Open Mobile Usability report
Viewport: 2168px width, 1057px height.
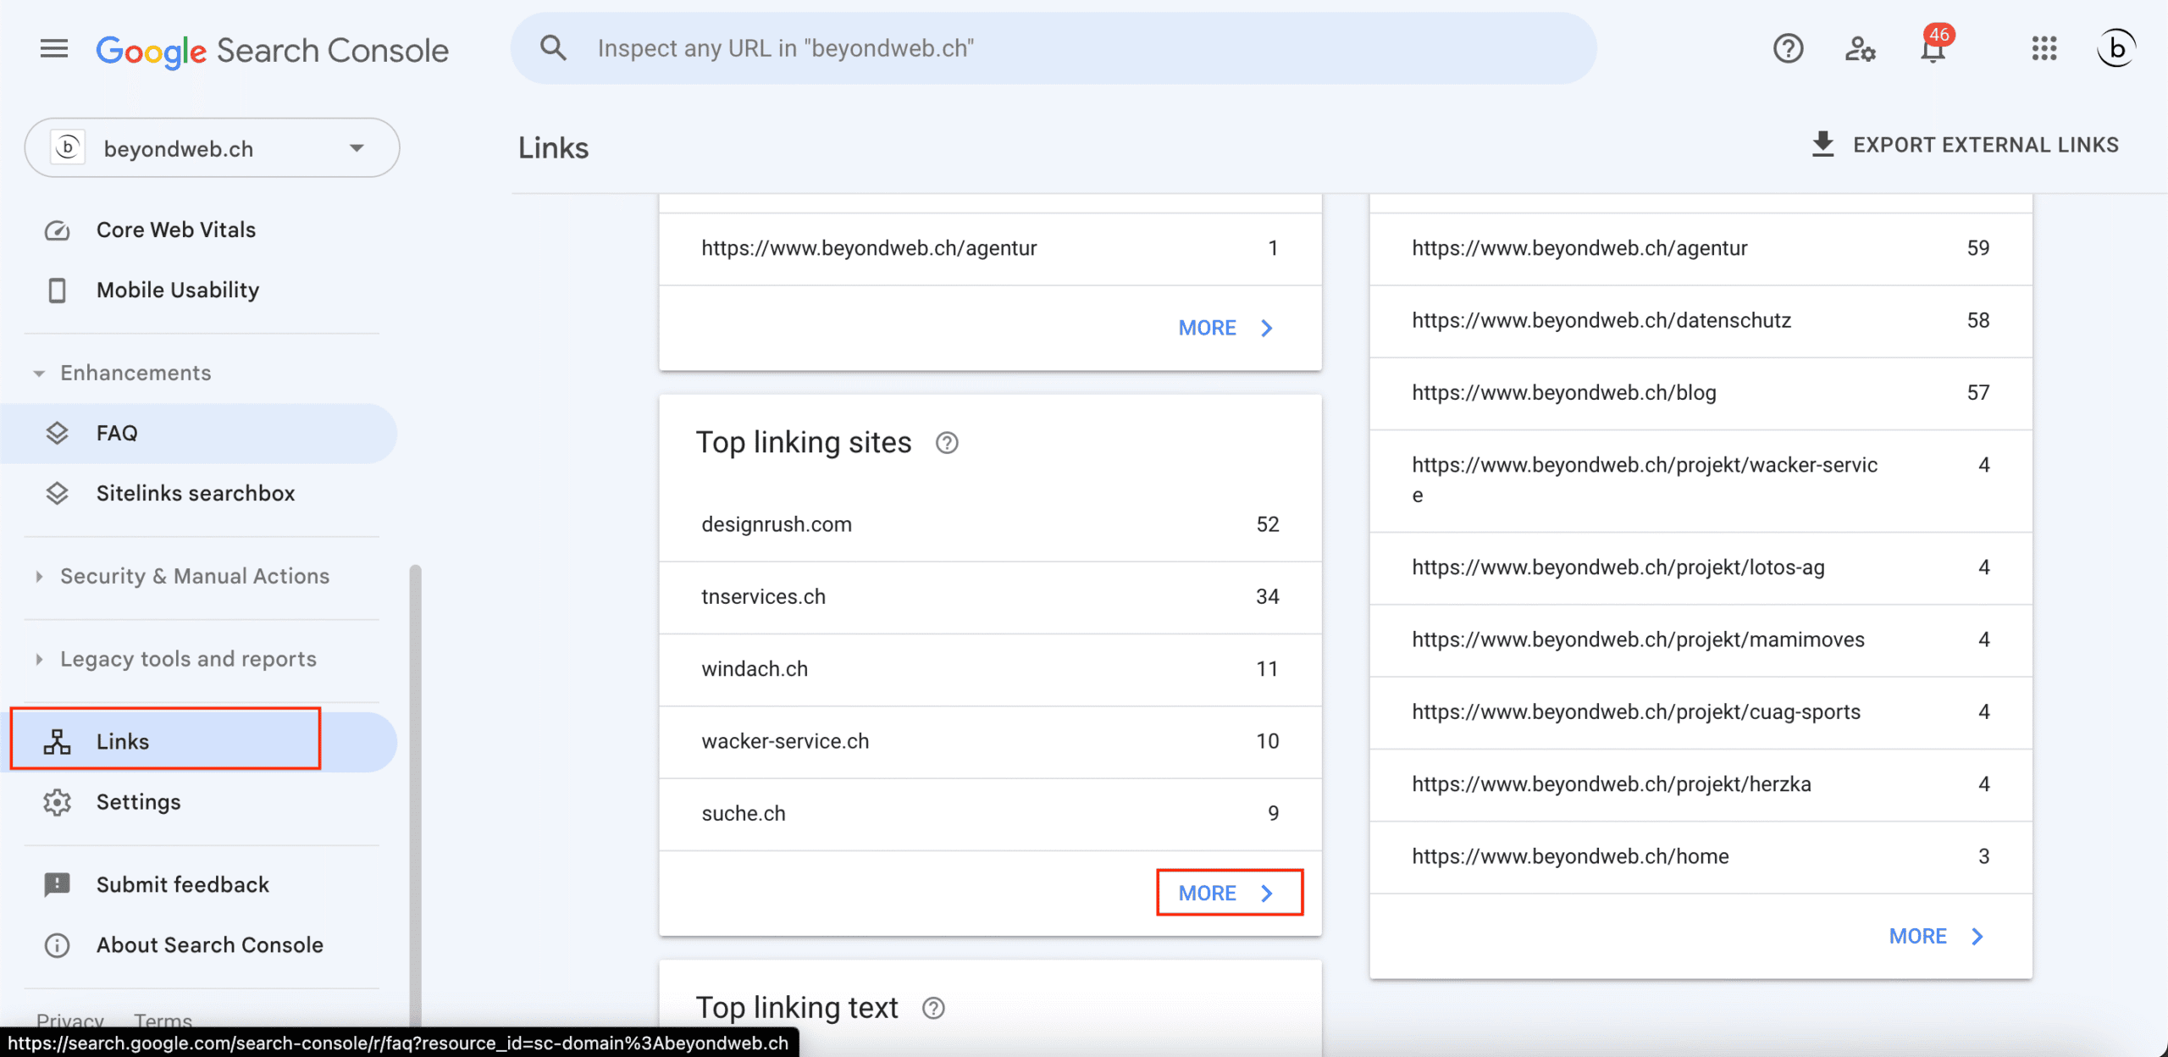178,291
